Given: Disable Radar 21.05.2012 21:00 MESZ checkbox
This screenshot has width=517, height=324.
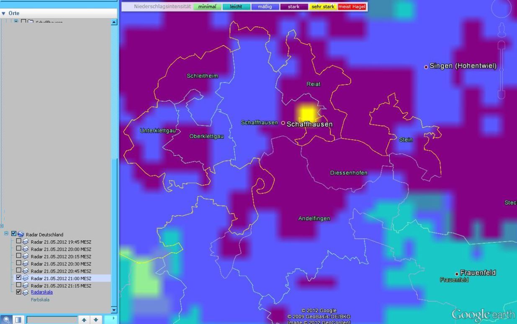Looking at the screenshot, I should [18, 278].
